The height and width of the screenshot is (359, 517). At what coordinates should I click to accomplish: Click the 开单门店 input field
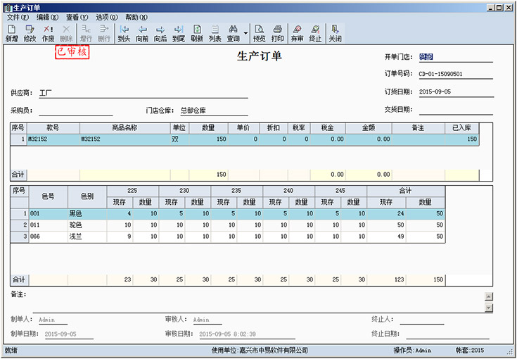coord(456,57)
